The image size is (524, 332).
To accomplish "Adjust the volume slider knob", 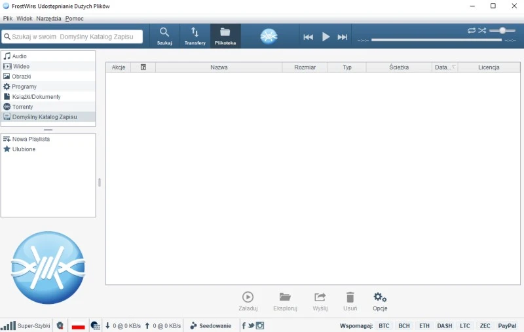I will pos(502,30).
